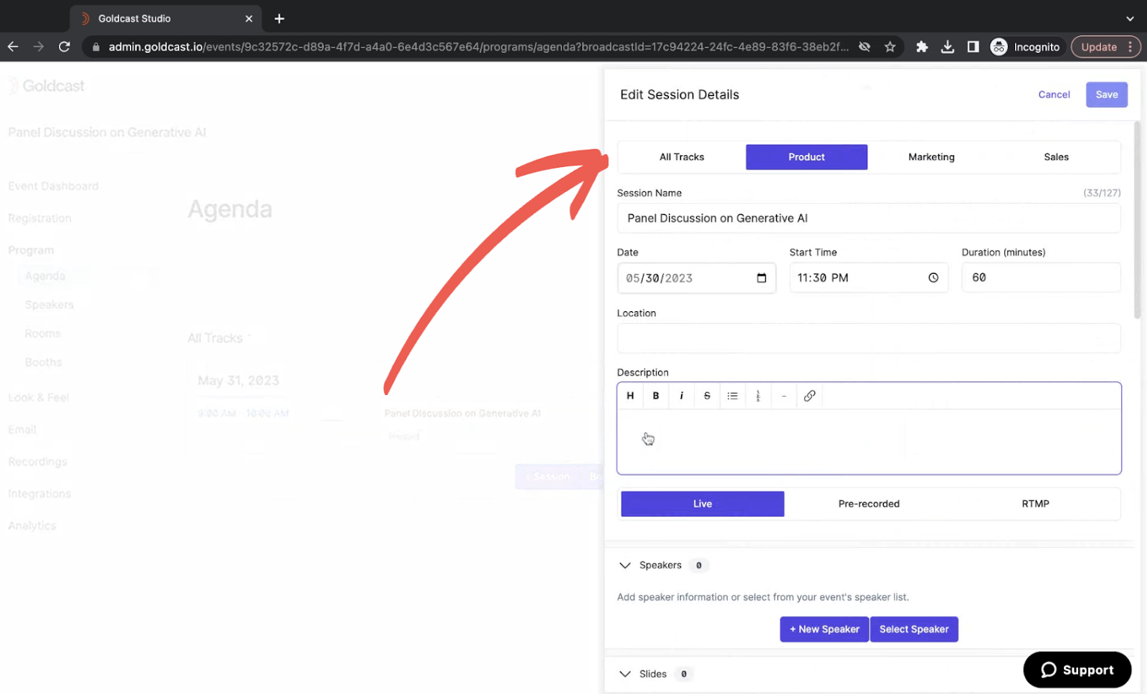Open the Support chat
1147x694 pixels.
(x=1077, y=670)
